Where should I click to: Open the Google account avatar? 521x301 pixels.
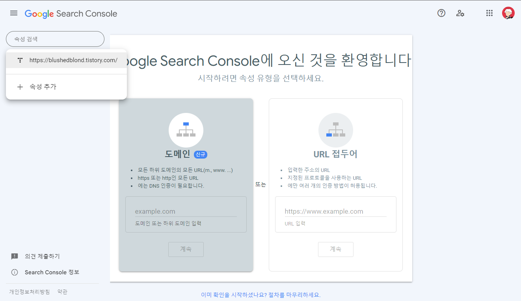(508, 13)
